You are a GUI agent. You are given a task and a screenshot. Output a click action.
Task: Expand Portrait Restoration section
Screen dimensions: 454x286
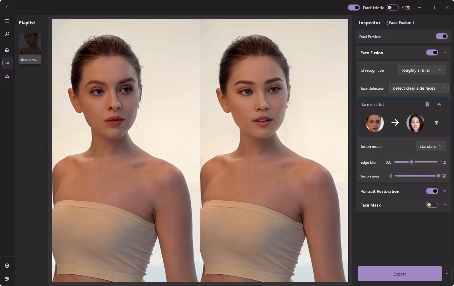click(445, 191)
